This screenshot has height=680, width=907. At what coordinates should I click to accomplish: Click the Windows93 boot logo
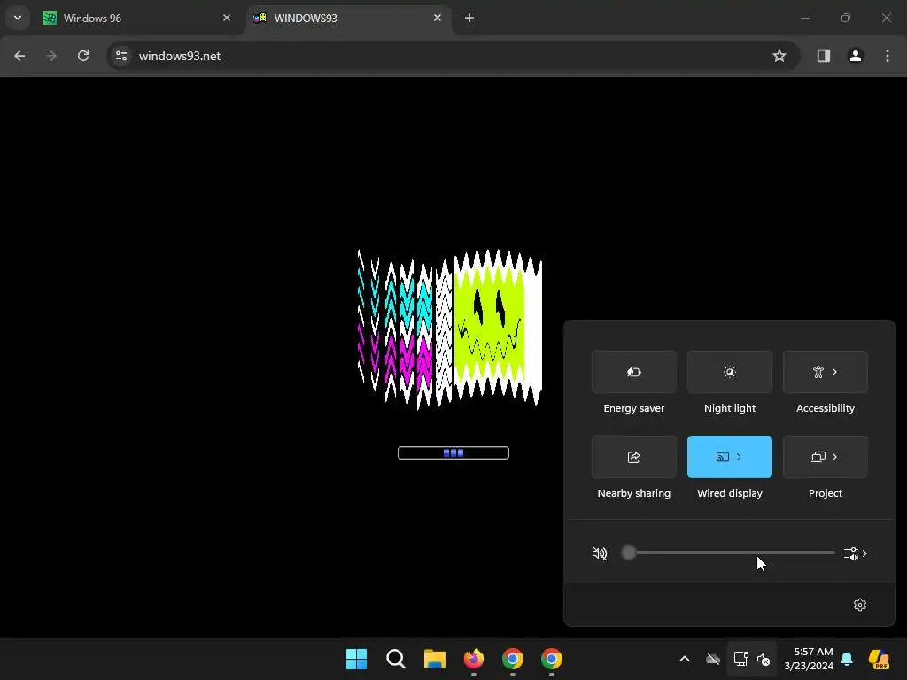[x=449, y=328]
